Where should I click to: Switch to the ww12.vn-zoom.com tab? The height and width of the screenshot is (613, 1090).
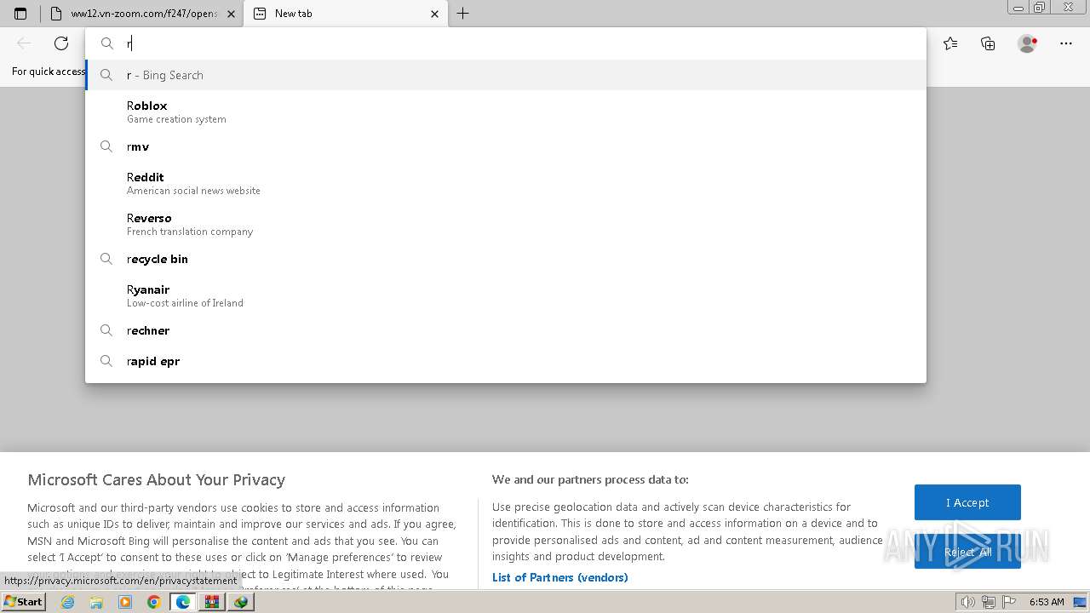point(141,14)
